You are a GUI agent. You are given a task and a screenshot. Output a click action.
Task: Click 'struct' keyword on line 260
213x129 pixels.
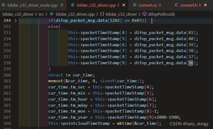(x=56, y=75)
